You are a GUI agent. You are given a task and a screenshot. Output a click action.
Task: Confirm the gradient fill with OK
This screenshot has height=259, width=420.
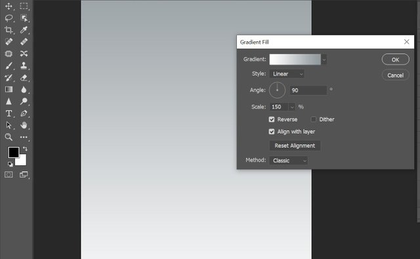[395, 60]
